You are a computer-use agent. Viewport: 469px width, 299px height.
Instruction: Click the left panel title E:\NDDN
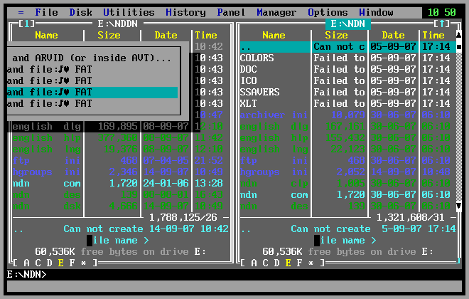[118, 23]
